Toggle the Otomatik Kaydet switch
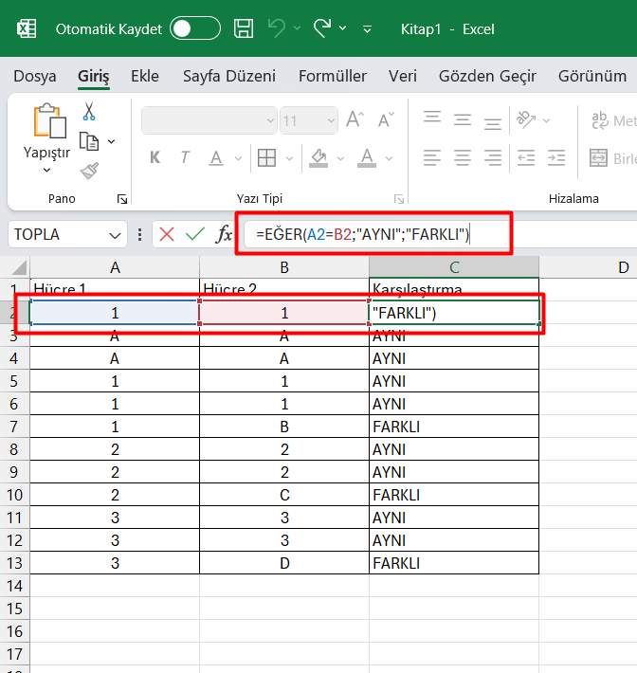Screen dimensions: 637x673 194,28
